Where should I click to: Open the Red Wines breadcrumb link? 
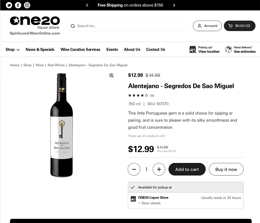(56, 65)
